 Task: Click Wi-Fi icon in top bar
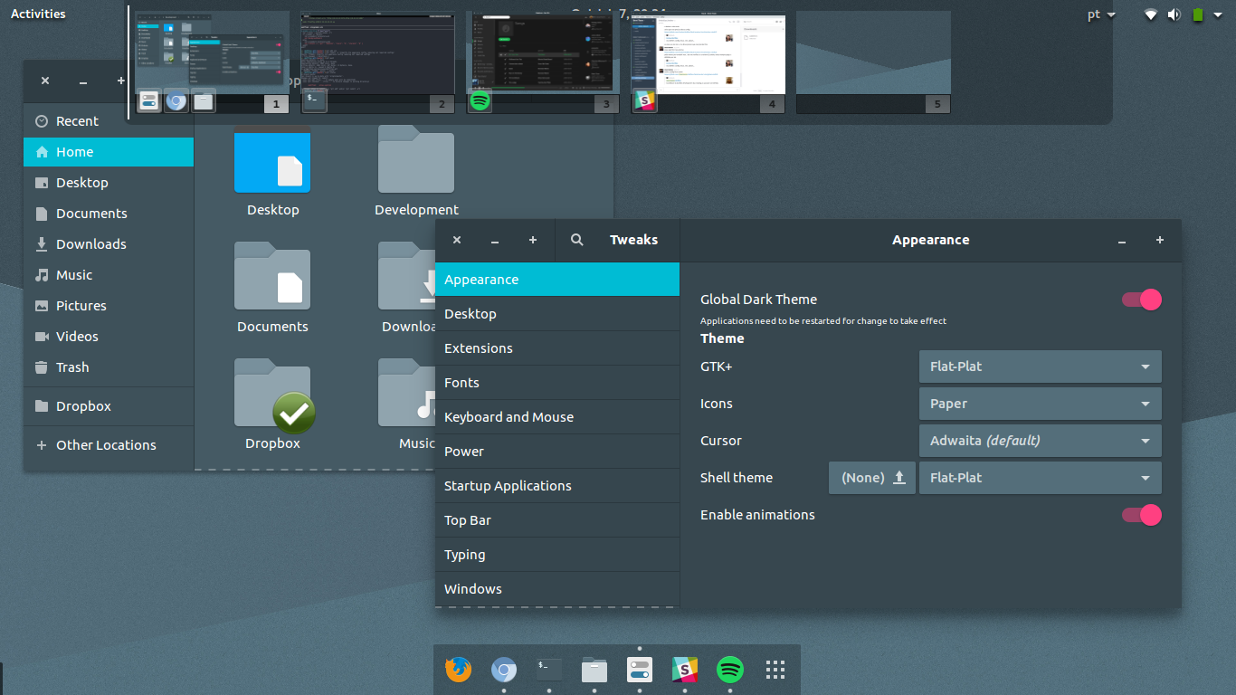[1151, 14]
